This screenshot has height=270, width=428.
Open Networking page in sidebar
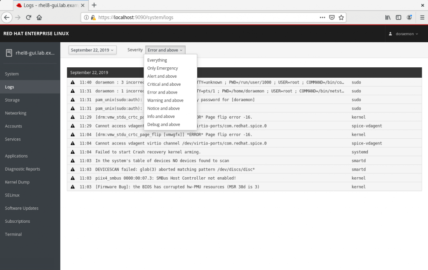[30, 113]
